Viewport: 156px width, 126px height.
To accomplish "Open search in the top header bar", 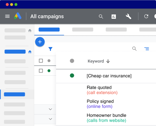I will [101, 17].
